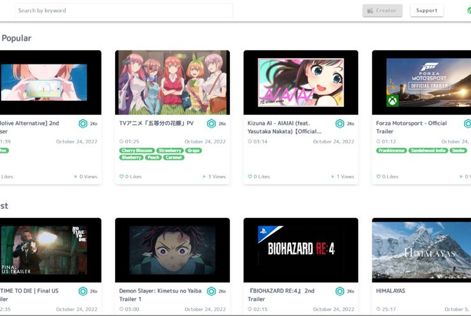471x316 pixels.
Task: Open the Demon Slayer trailer thumbnail
Action: tap(172, 250)
